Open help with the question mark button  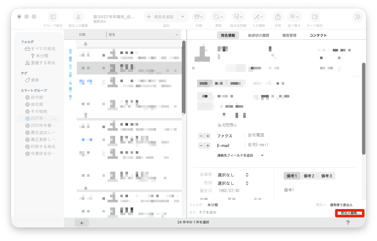pos(348,222)
